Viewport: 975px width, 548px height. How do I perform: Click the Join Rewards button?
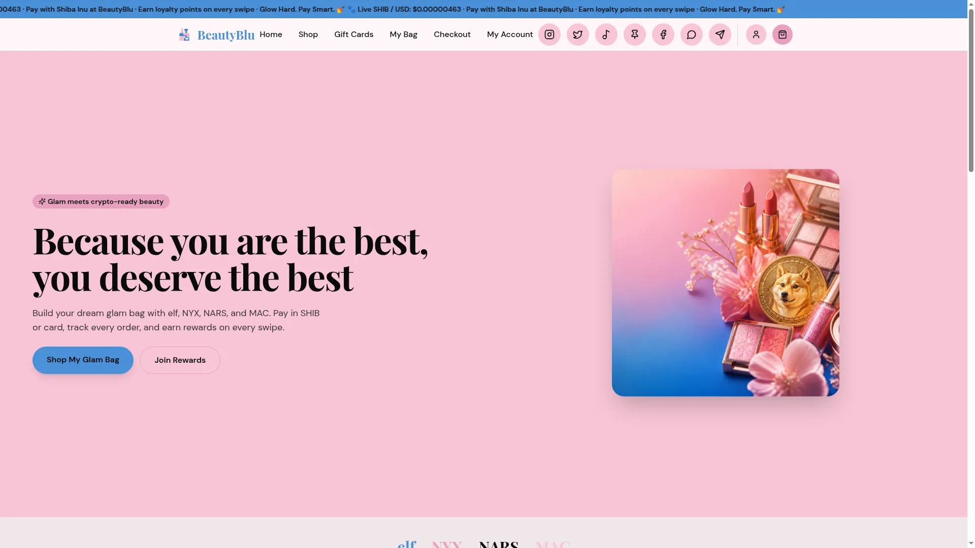point(180,360)
